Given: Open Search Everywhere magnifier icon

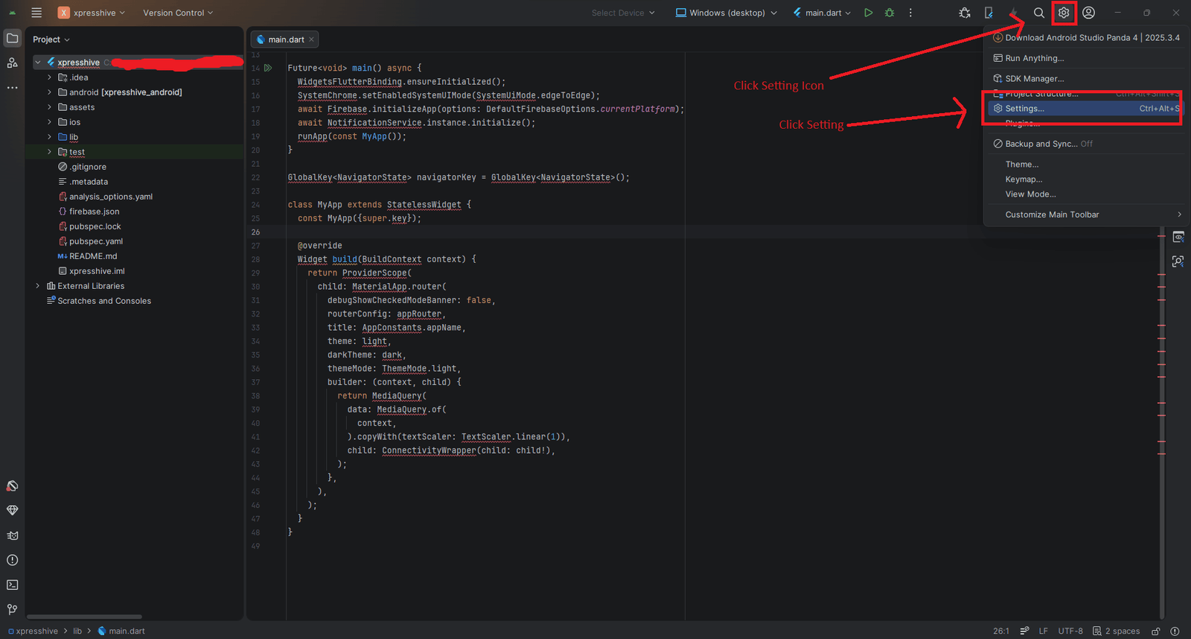Looking at the screenshot, I should coord(1039,13).
